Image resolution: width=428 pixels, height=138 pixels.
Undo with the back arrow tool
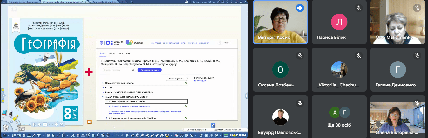click(x=118, y=135)
